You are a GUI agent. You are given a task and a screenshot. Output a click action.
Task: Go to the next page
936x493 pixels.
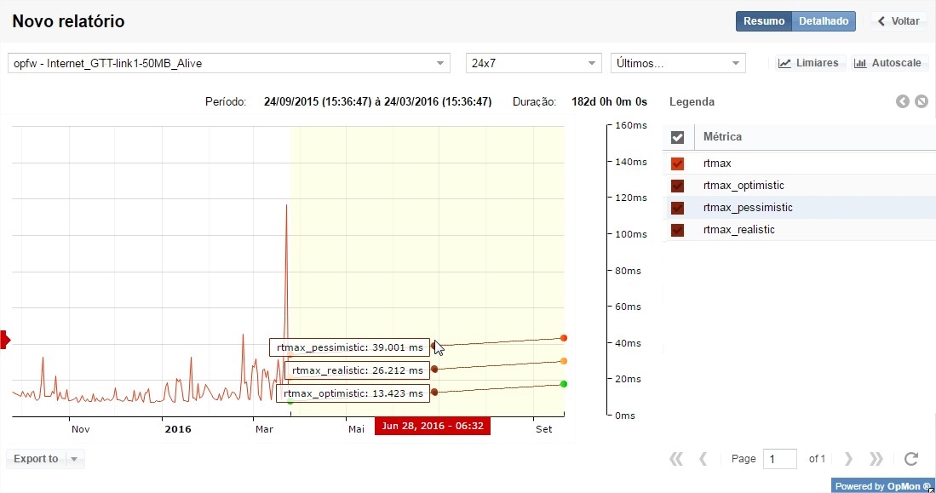(x=848, y=459)
